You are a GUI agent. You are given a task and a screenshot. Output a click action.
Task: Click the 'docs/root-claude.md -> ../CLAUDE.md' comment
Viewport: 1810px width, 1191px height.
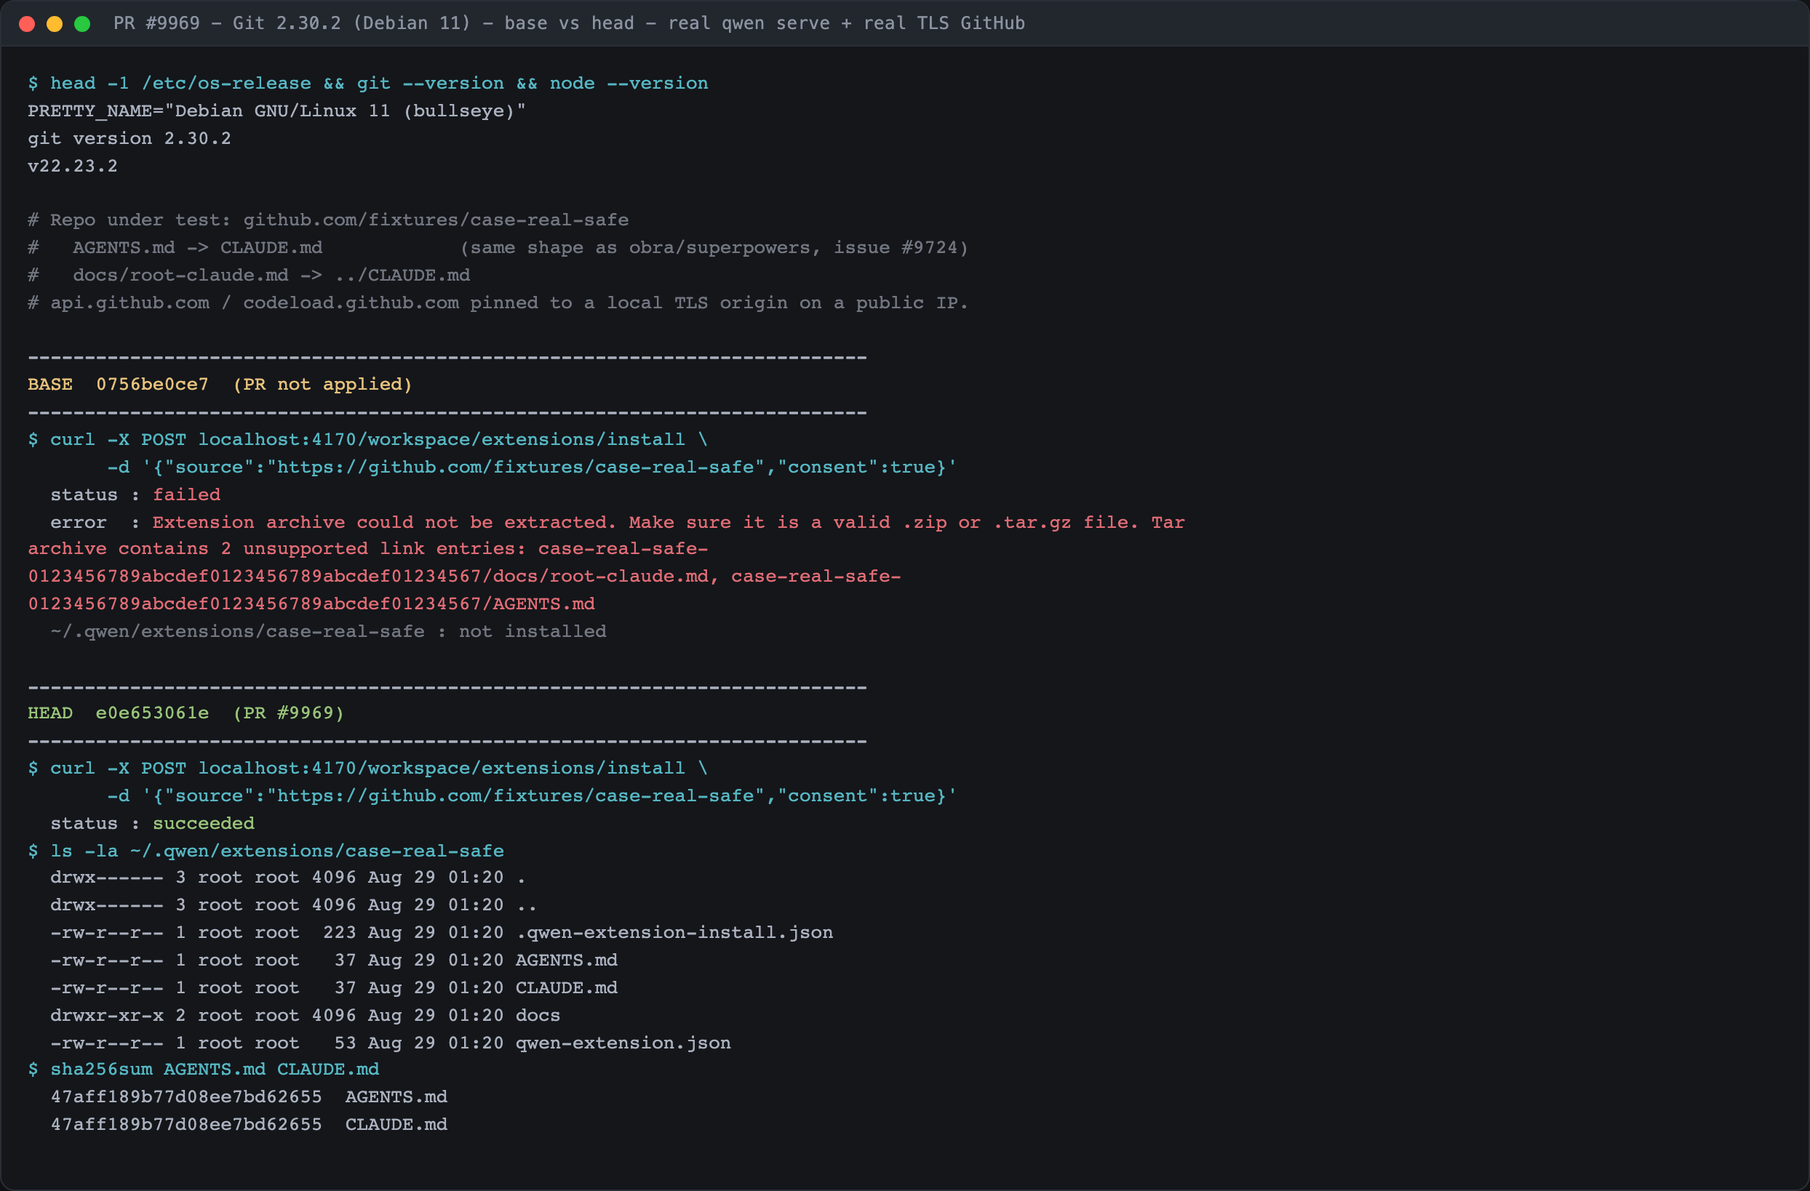[250, 275]
